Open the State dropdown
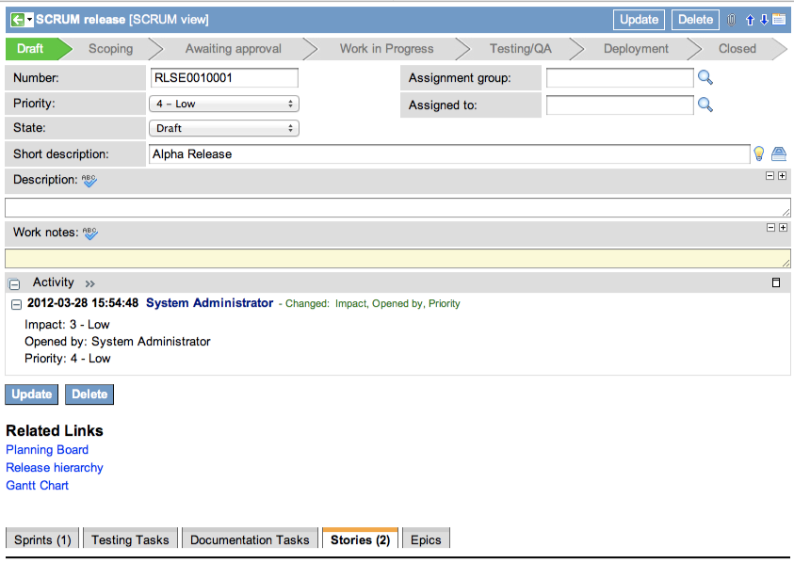Image resolution: width=794 pixels, height=563 pixels. [223, 128]
